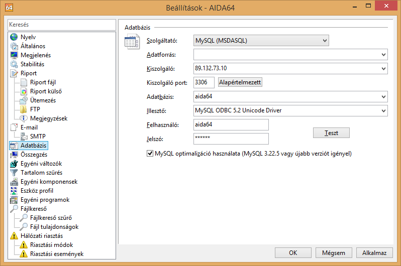
Task: Click the Általános gear icon
Action: [x=14, y=46]
